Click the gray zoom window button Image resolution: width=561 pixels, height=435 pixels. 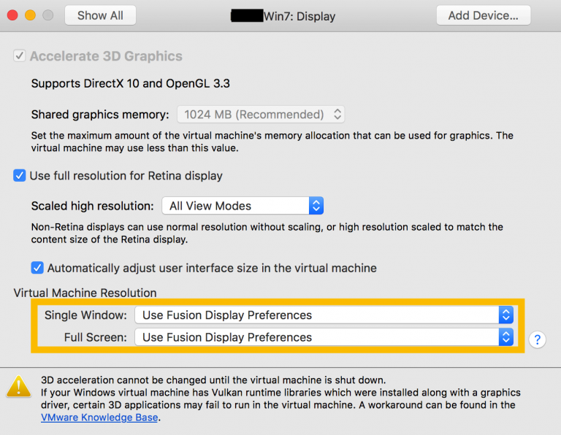47,15
